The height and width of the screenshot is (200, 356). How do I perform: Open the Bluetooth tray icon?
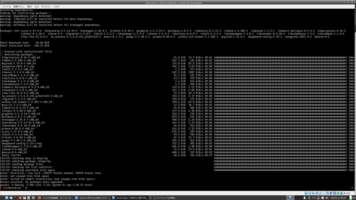309,198
